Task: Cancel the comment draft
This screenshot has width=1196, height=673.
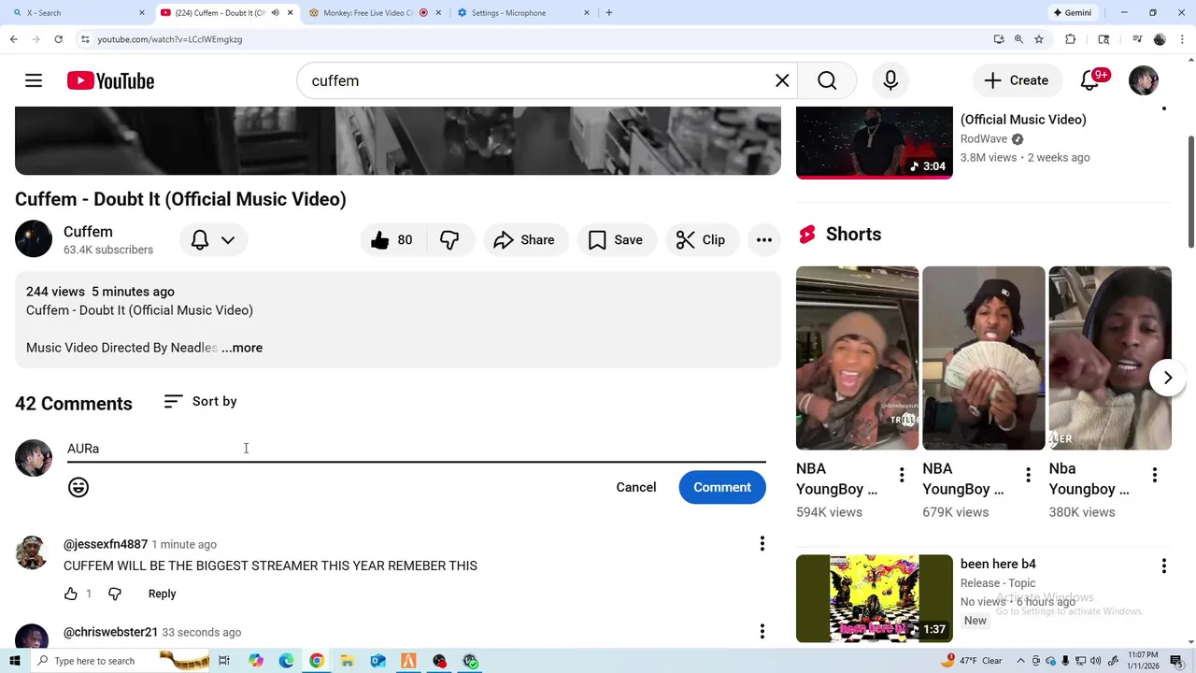Action: point(636,487)
